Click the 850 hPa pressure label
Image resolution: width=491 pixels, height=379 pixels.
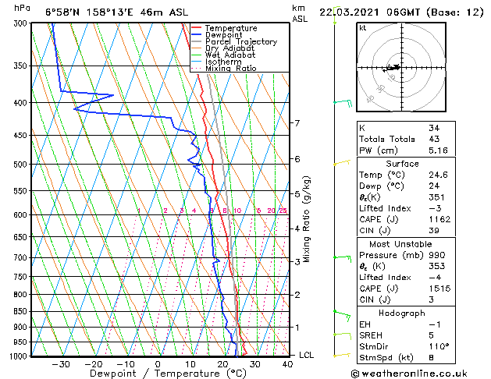click(22, 311)
